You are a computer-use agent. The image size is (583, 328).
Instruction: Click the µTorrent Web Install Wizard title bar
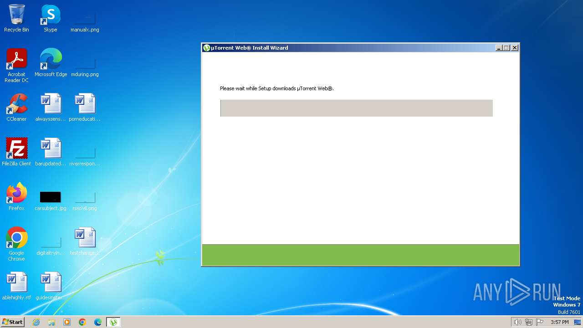tap(360, 48)
